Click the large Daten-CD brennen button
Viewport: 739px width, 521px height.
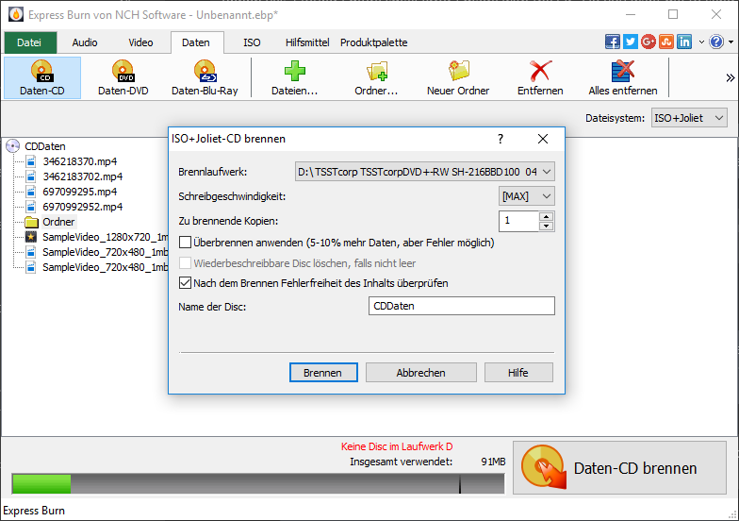click(619, 468)
